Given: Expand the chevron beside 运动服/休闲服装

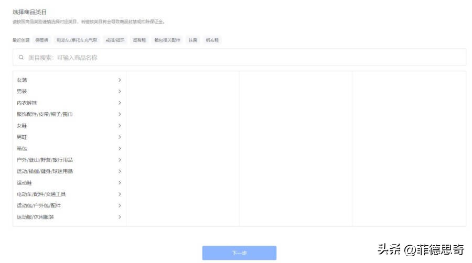Looking at the screenshot, I should point(120,217).
